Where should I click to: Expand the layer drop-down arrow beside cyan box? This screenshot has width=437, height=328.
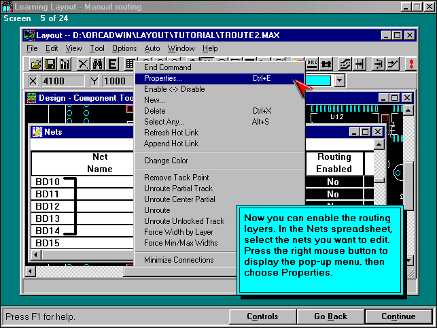(x=340, y=81)
